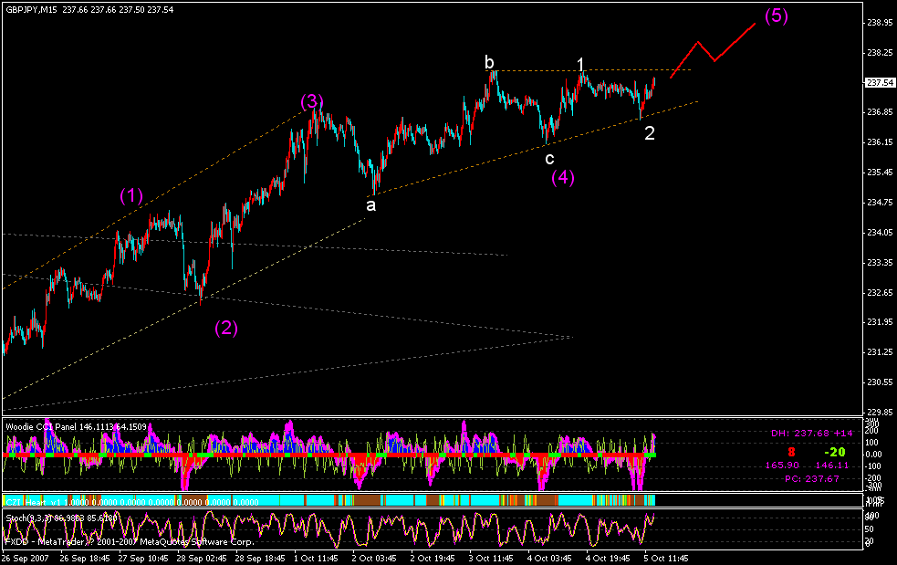Click the 236.15 price axis value
Image resolution: width=897 pixels, height=565 pixels.
pyautogui.click(x=880, y=142)
